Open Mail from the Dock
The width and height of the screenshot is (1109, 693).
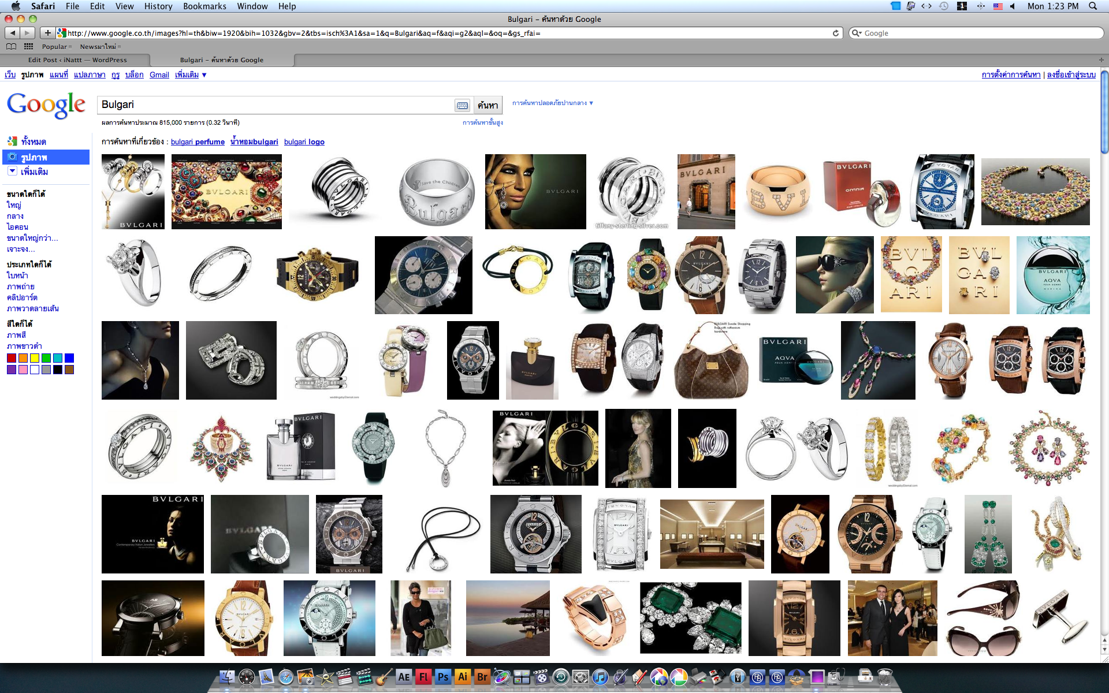266,677
